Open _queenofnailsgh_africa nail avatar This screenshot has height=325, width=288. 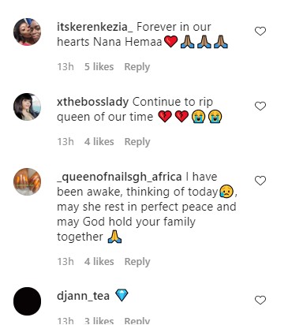point(28,181)
